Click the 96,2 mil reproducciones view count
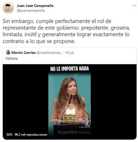 31,135
